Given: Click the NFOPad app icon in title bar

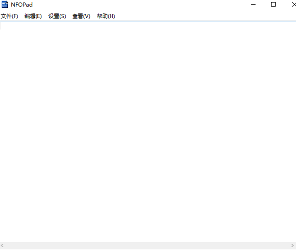Looking at the screenshot, I should (5, 5).
